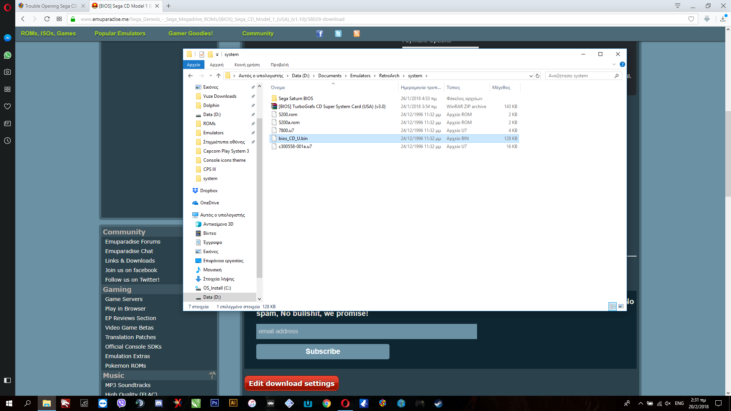Open Messenger in Opera sidebar
This screenshot has height=411, width=731.
click(x=7, y=38)
